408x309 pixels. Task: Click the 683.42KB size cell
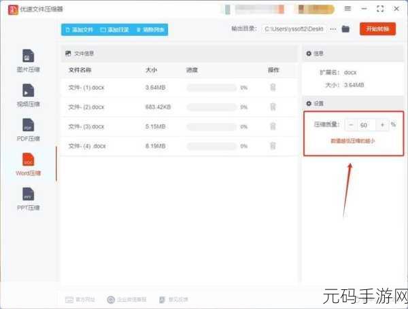pos(158,107)
